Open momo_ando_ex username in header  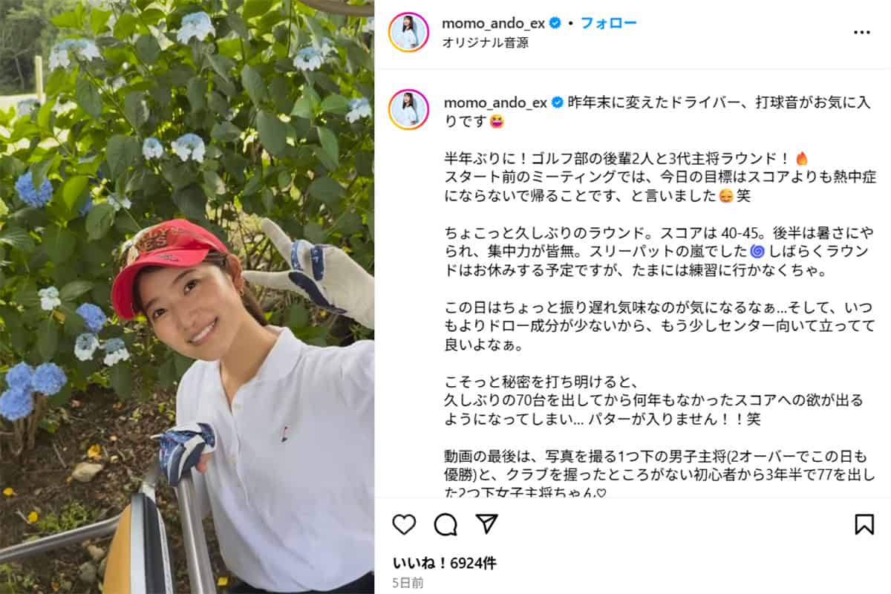click(x=494, y=23)
